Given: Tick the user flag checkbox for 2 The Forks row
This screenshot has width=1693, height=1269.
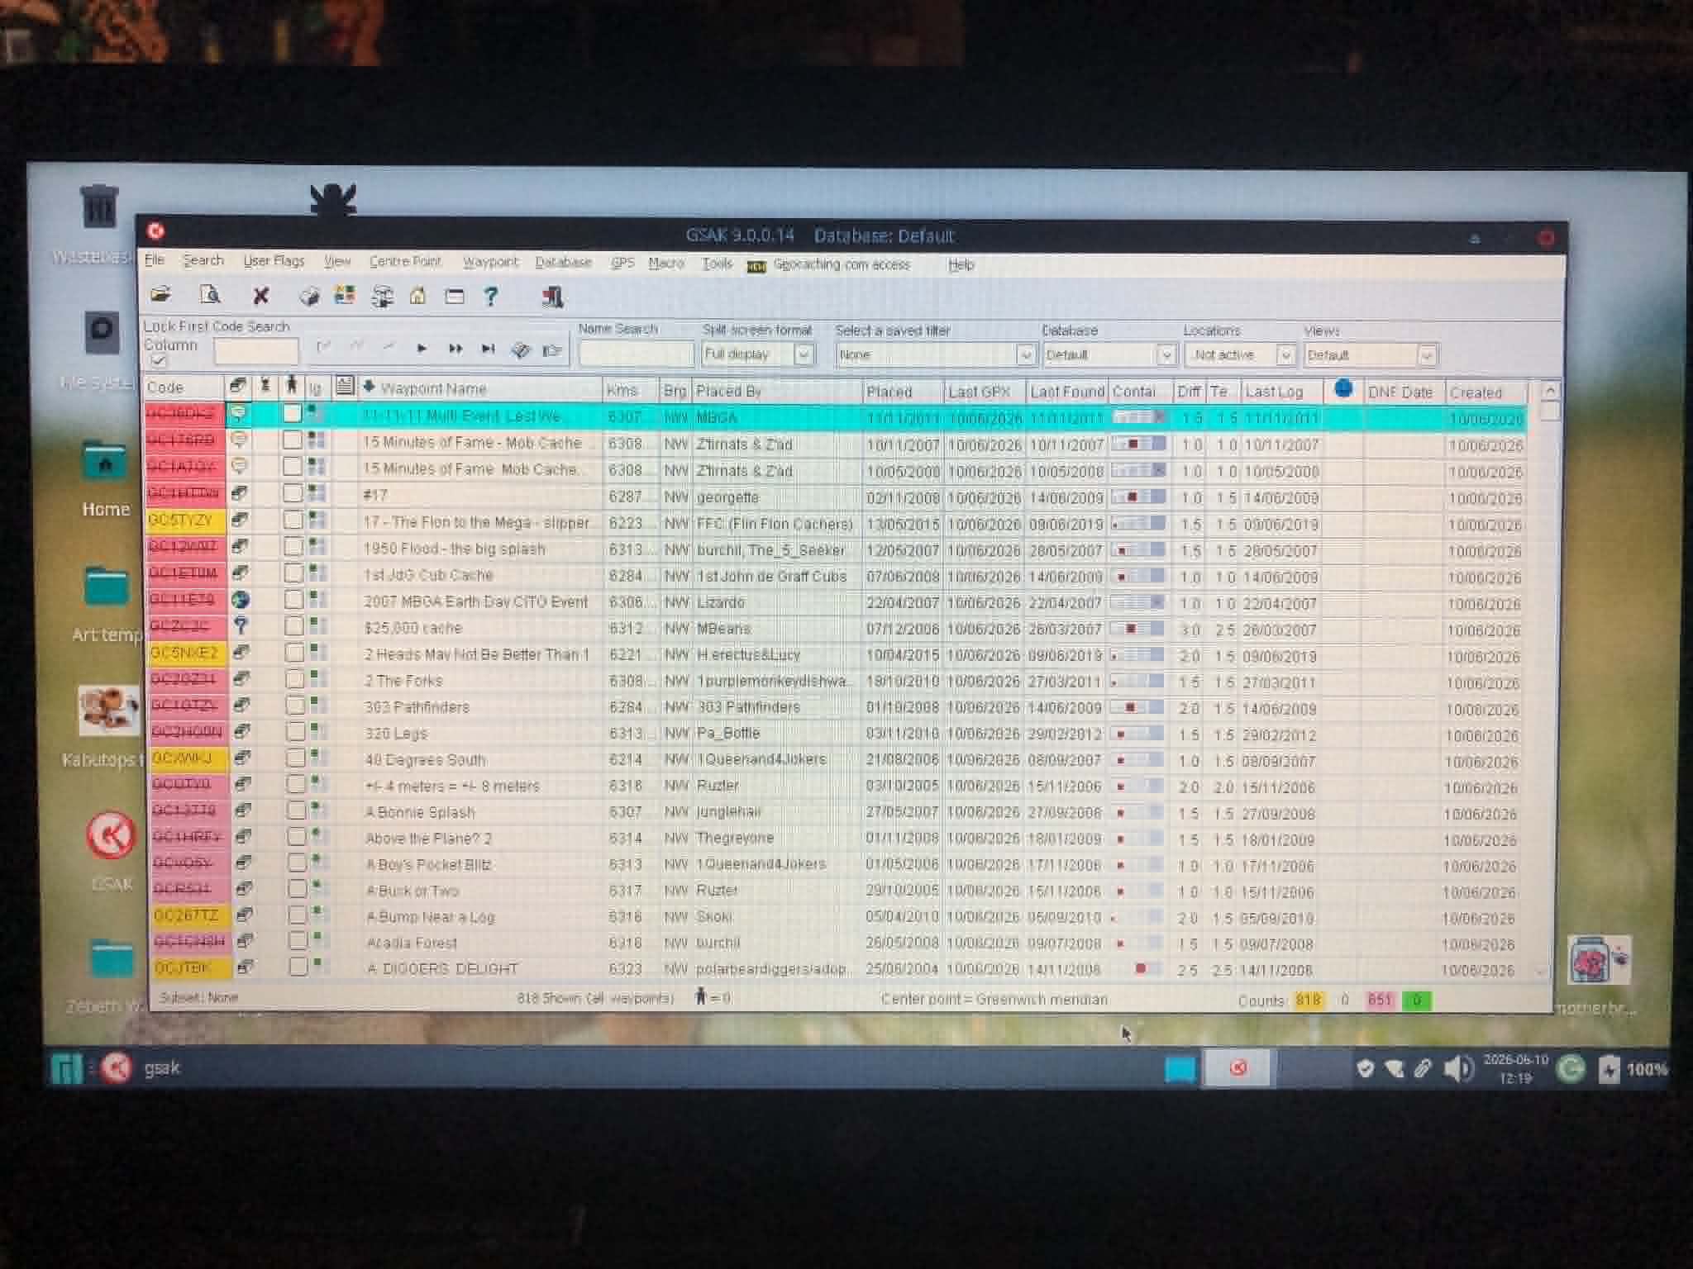Looking at the screenshot, I should (294, 678).
